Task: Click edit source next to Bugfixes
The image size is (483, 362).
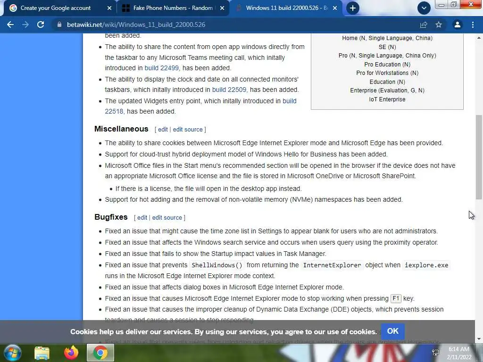Action: [167, 218]
